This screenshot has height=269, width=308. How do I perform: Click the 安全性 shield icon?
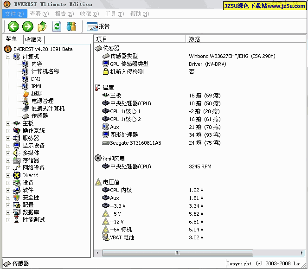[17, 198]
